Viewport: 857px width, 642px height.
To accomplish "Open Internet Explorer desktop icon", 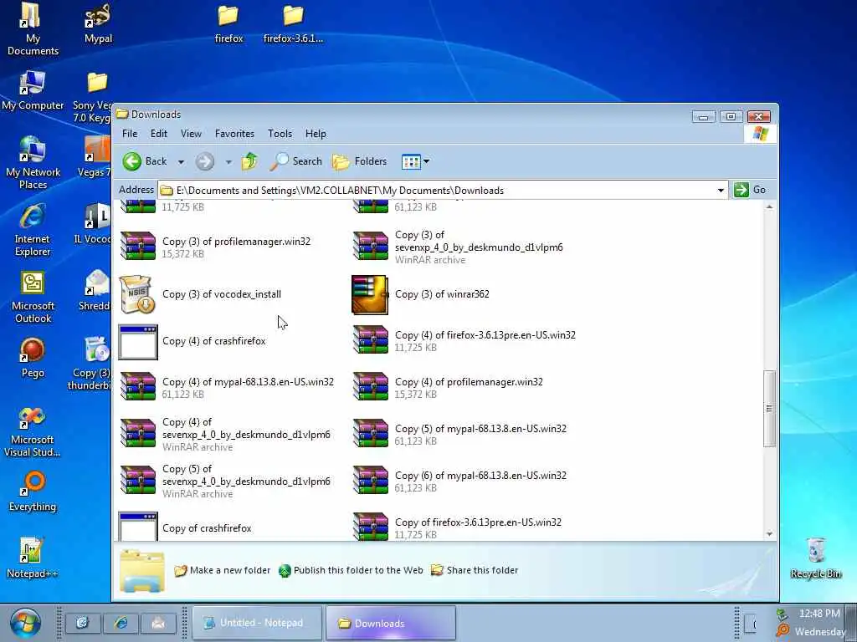I will pos(33,230).
